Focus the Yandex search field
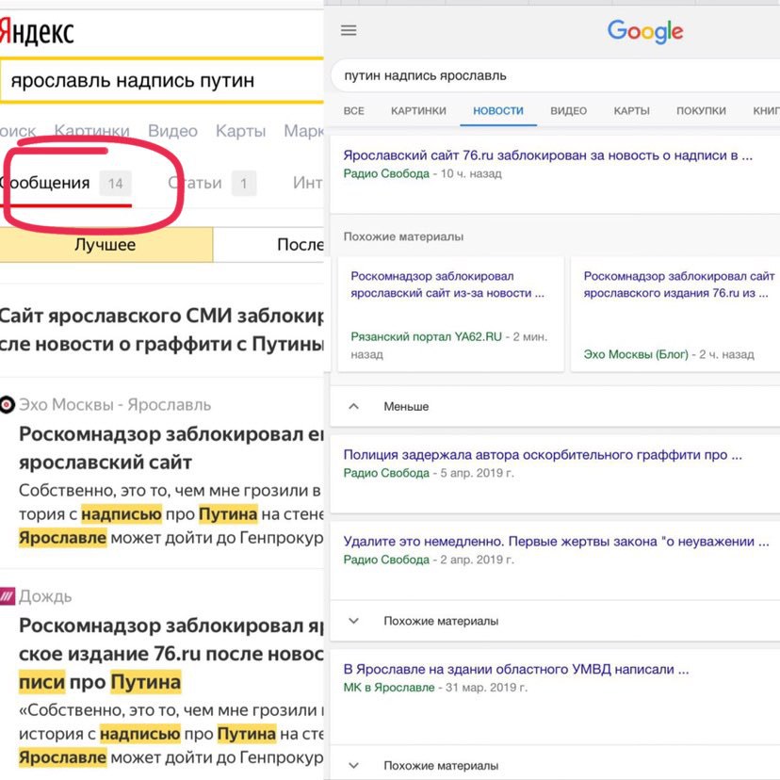Screen dimensions: 780x780 click(x=162, y=80)
